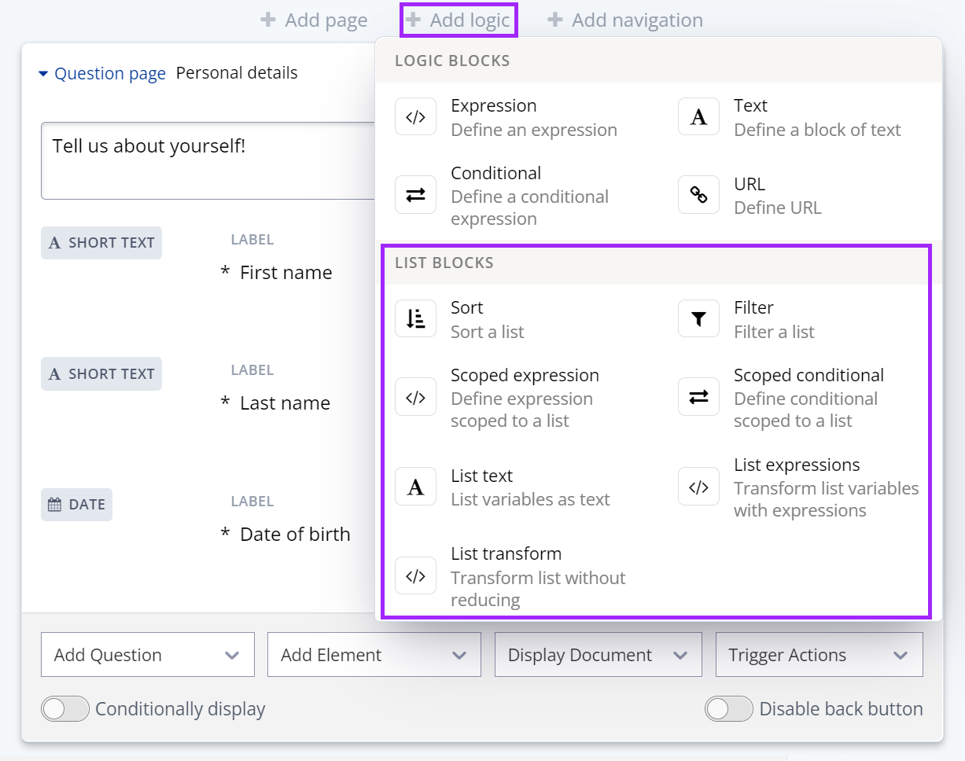Click the Conditional block arrows icon
Viewport: 965px width, 761px height.
[415, 195]
